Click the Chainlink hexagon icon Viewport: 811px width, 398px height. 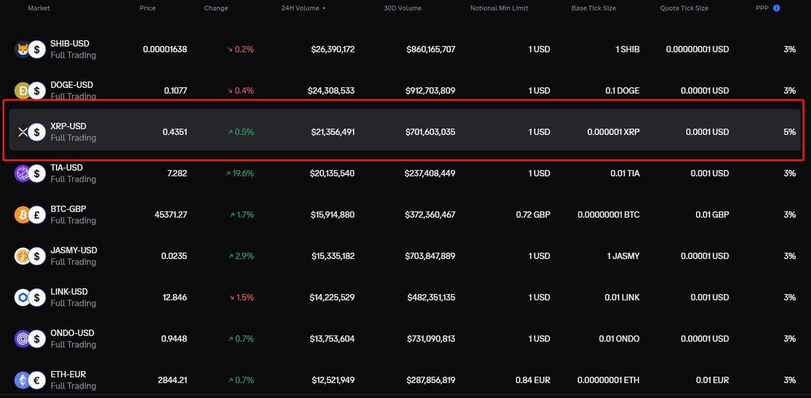tap(22, 297)
